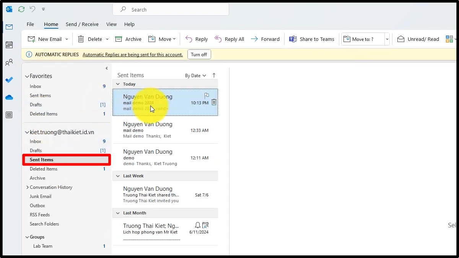The width and height of the screenshot is (459, 258).
Task: Click the reminder bell icon on 6/11/2024 item
Action: click(198, 225)
